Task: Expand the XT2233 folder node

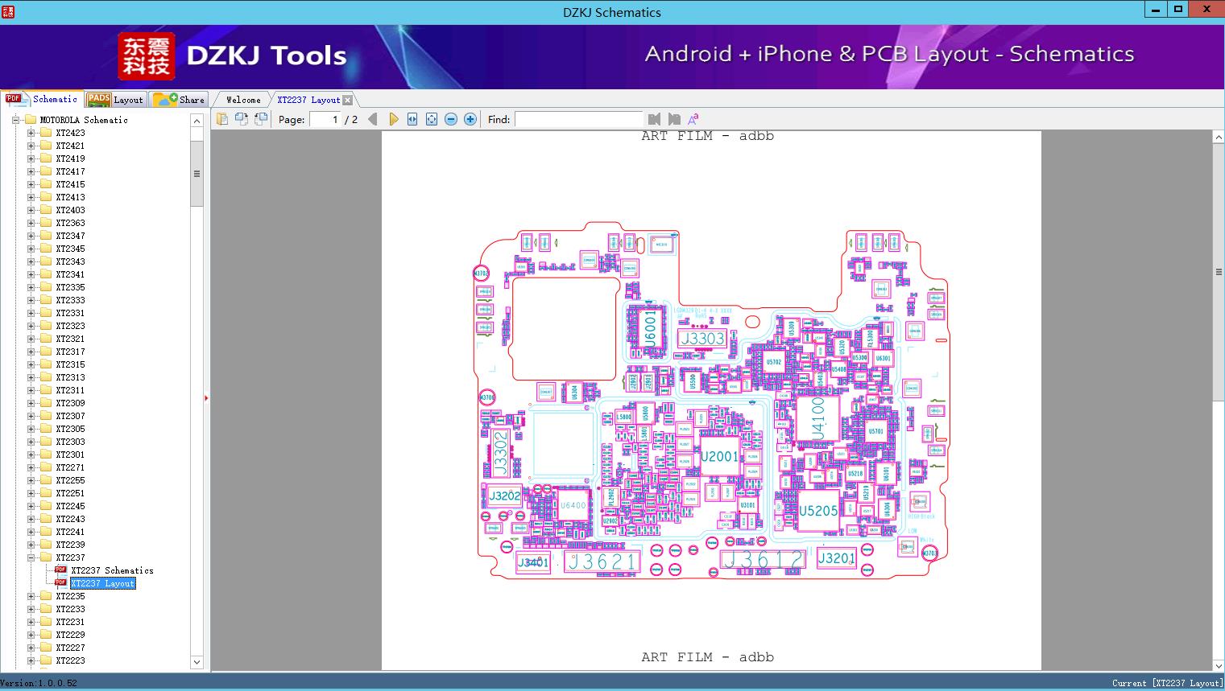Action: click(x=31, y=609)
